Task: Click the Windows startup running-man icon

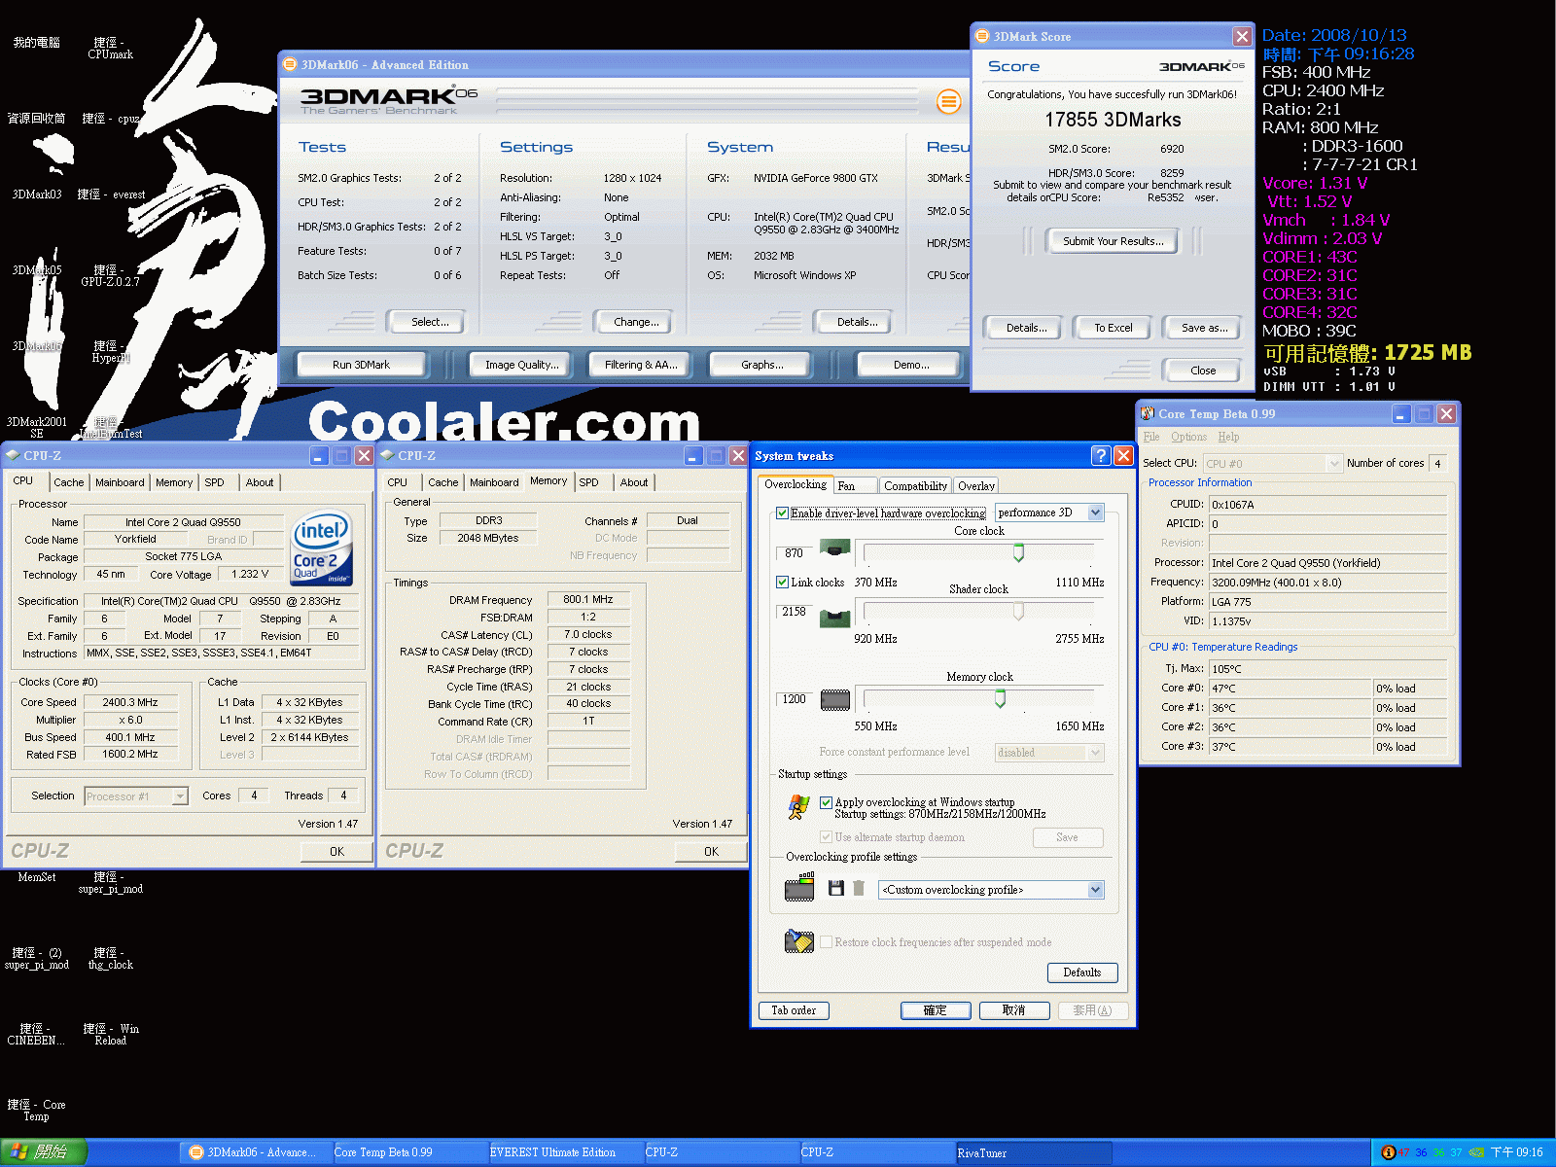Action: (x=799, y=806)
